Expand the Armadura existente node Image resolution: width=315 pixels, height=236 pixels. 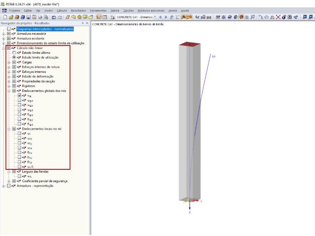(4, 39)
